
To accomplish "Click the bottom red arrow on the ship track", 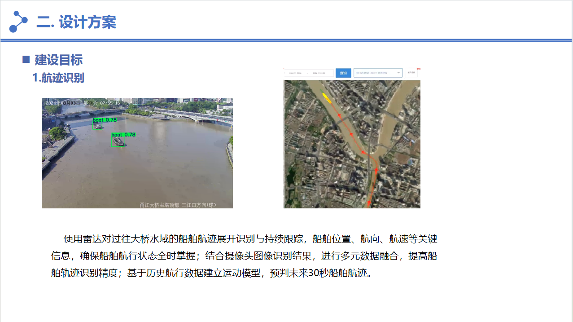I will click(369, 203).
